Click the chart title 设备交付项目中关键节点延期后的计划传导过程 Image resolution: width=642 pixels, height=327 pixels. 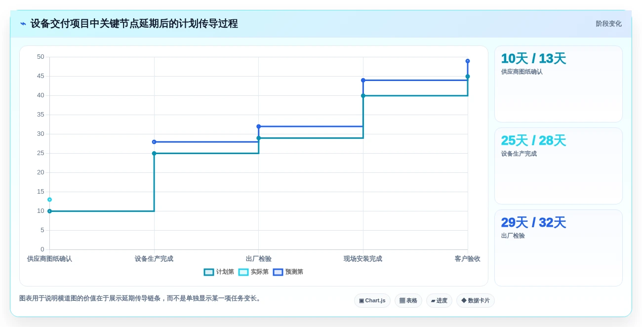[134, 24]
